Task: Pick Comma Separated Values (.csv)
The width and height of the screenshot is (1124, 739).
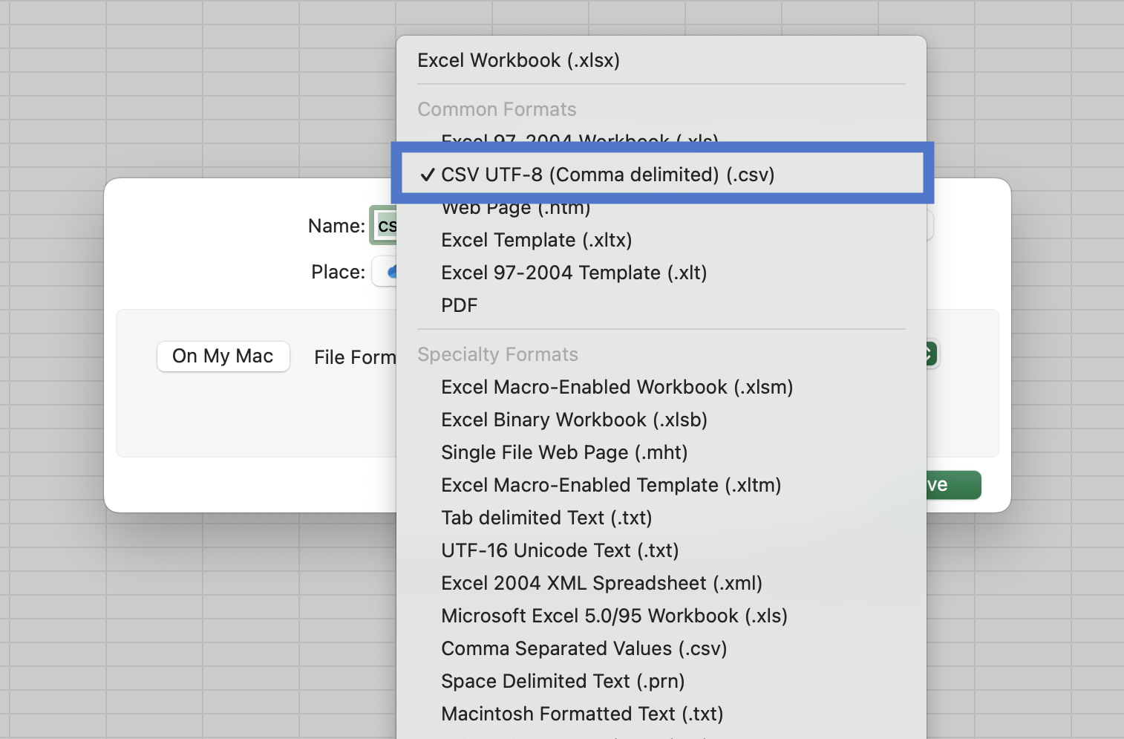Action: tap(584, 648)
